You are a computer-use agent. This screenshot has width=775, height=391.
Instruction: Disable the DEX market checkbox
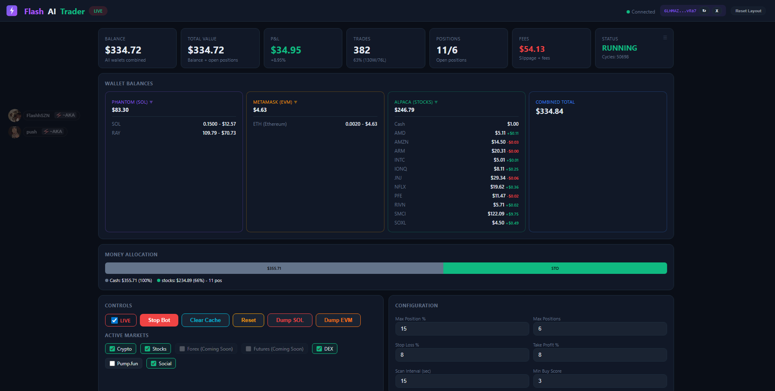point(319,349)
